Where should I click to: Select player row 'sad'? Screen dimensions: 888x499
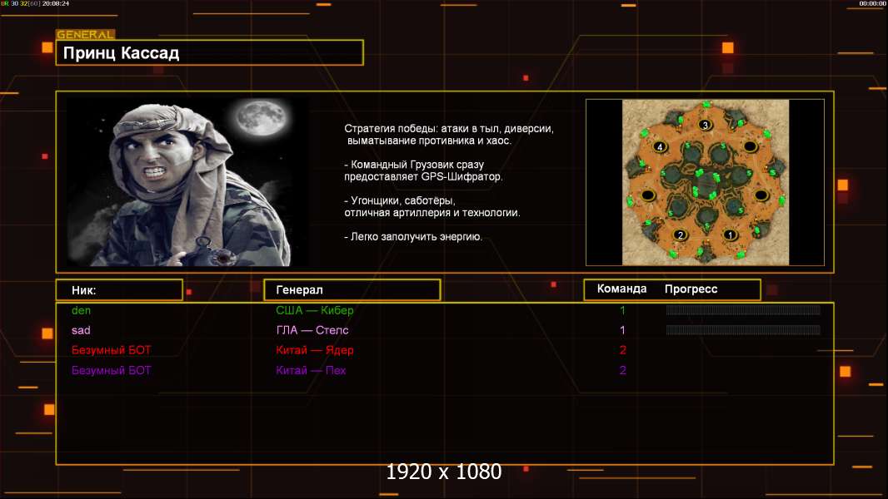coord(81,330)
